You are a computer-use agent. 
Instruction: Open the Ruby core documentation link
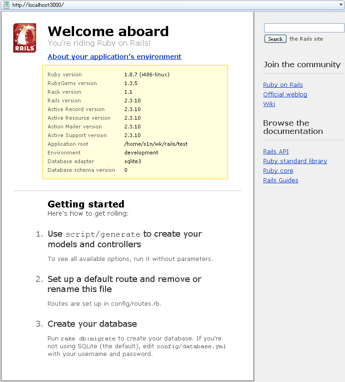pos(278,171)
